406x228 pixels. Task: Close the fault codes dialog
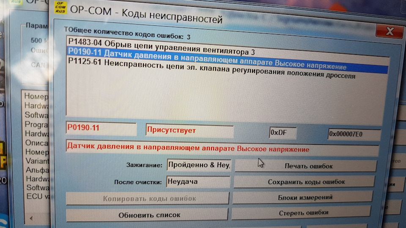[x=390, y=31]
